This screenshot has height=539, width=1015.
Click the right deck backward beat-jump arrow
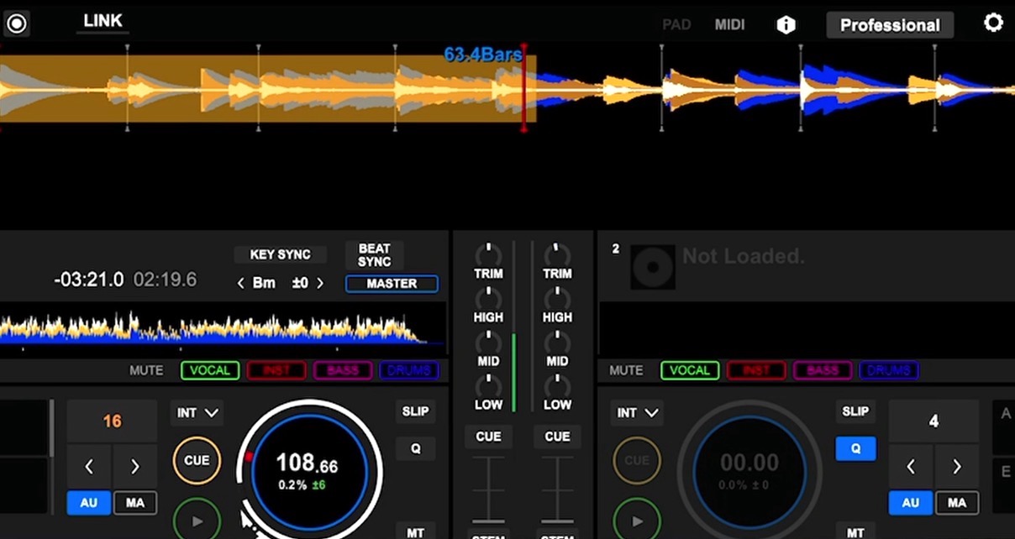(x=910, y=467)
